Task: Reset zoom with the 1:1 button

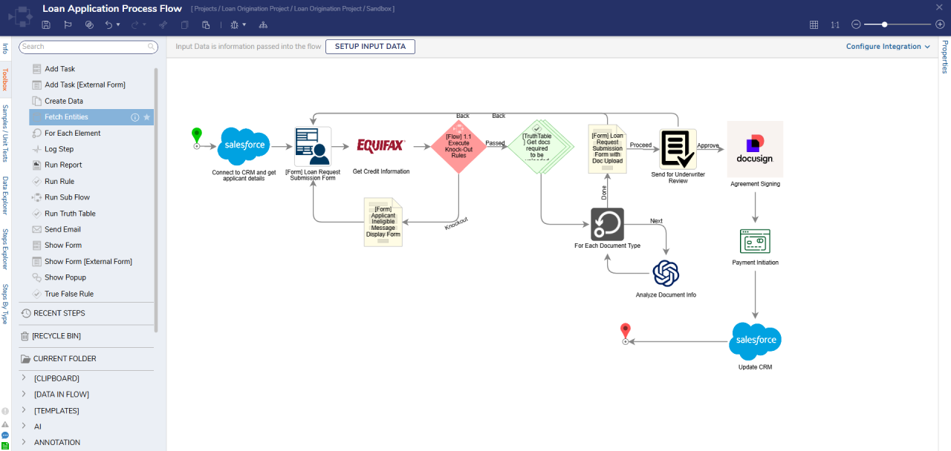Action: point(835,24)
